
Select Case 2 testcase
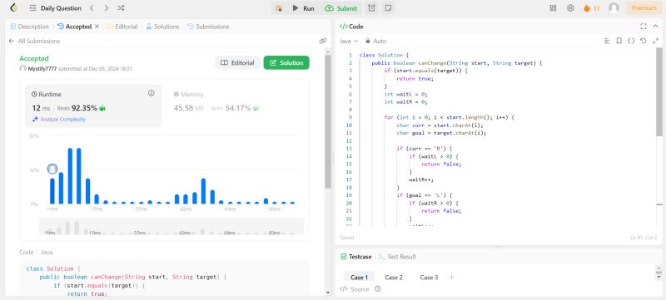tap(394, 278)
